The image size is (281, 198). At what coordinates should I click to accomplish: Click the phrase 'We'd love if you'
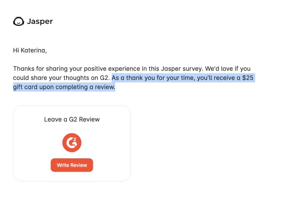tap(228, 69)
